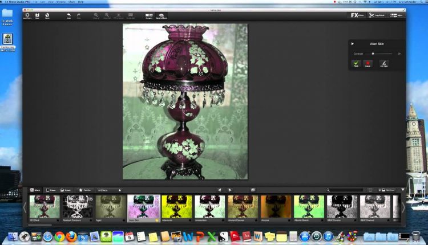Viewport: 428px width, 245px height.
Task: Click the Fit to Screen icon
Action: tap(119, 16)
